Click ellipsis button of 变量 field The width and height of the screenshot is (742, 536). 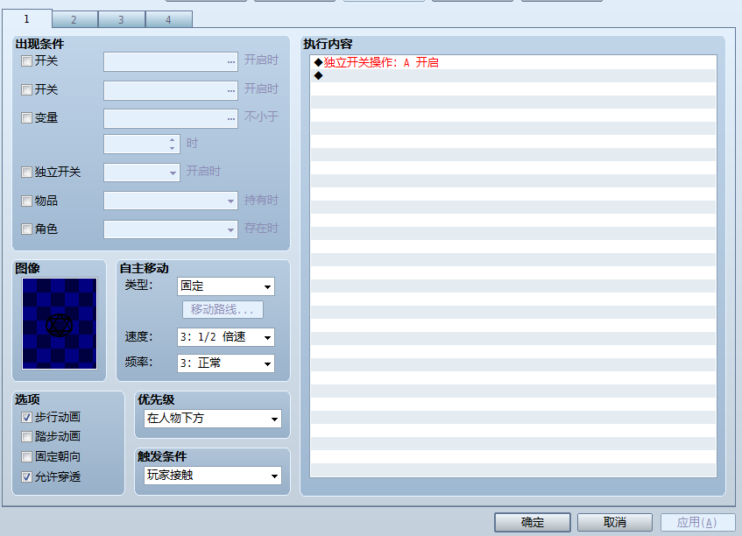tap(231, 119)
